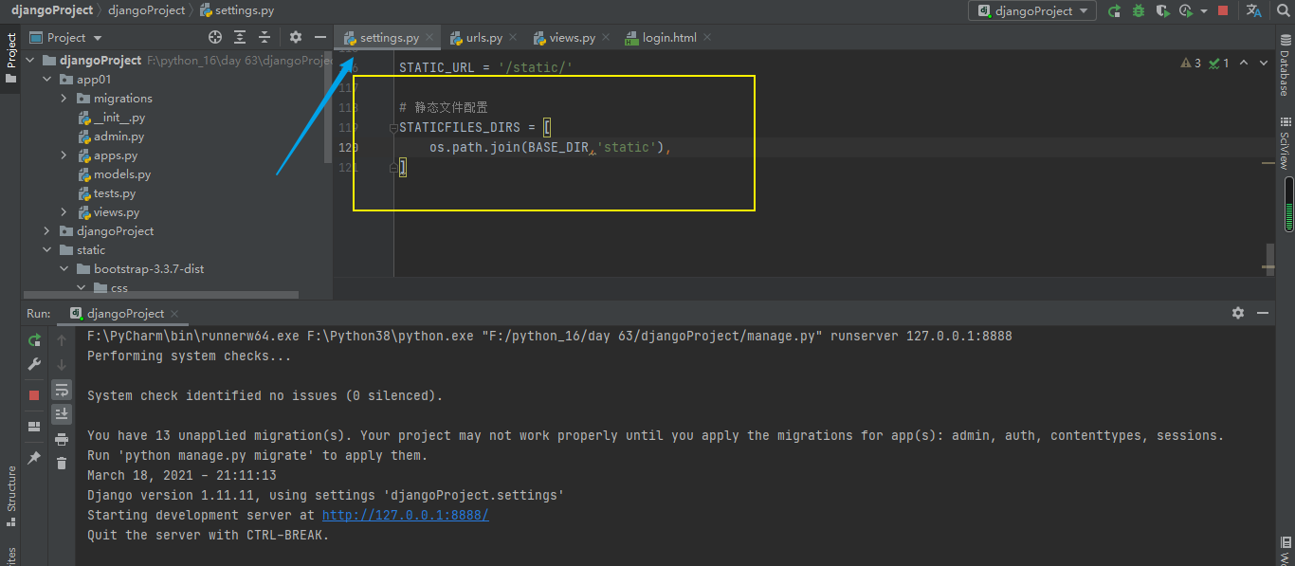
Task: Print the console output
Action: (62, 439)
